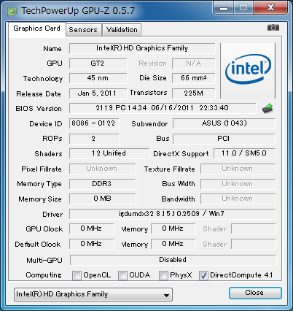Toggle the PhysX checkbox

click(163, 275)
